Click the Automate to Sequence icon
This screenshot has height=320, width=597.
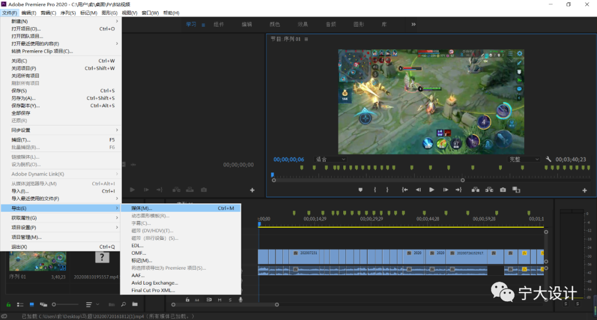point(112,305)
